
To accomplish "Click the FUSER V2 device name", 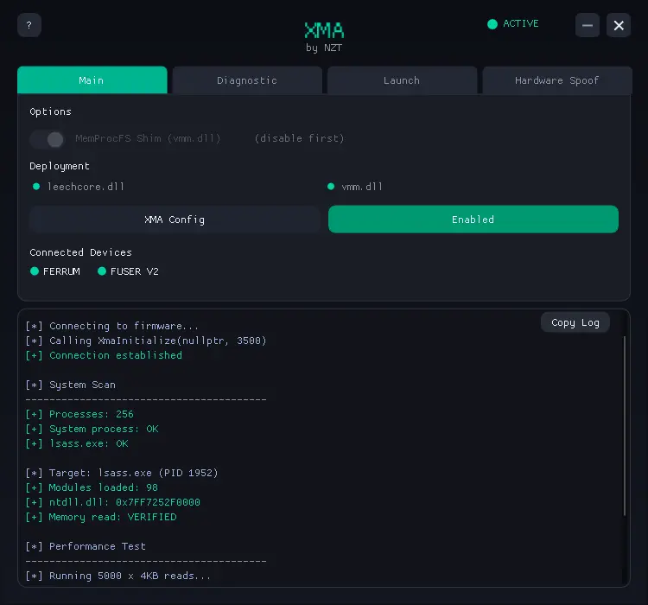I will [x=134, y=271].
